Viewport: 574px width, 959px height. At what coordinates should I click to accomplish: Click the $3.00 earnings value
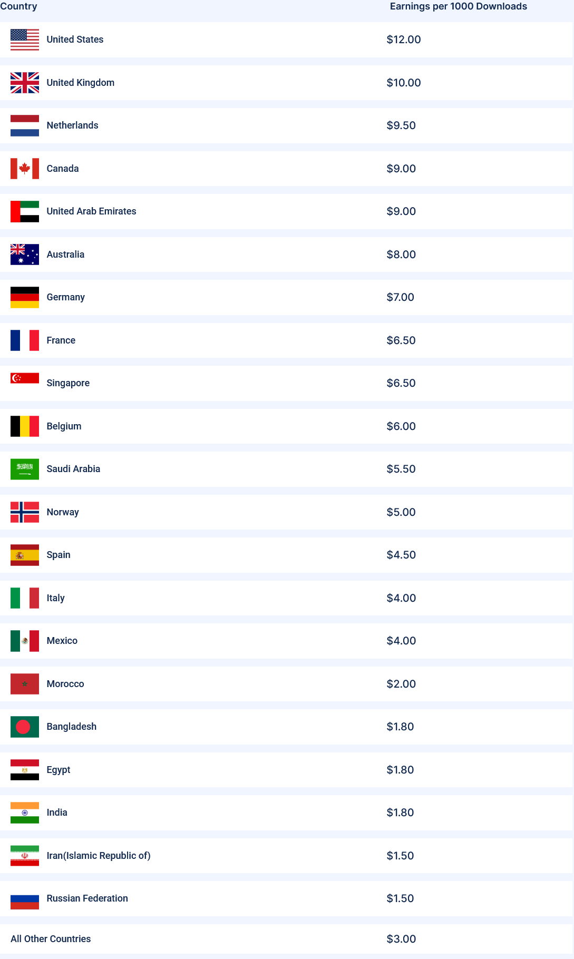tap(401, 939)
